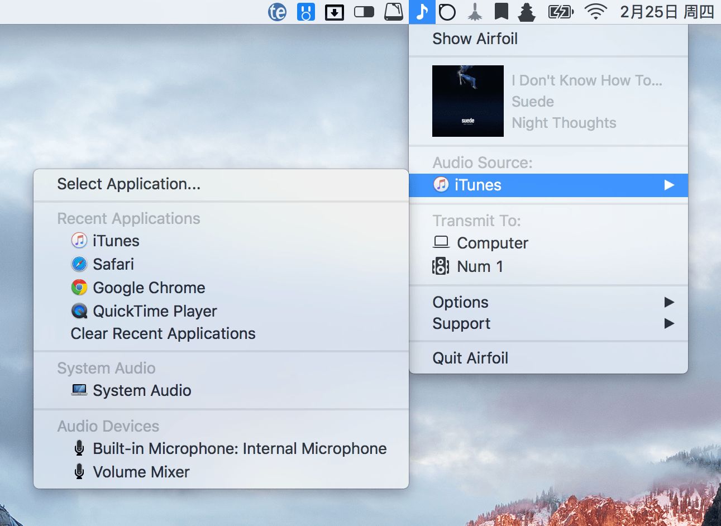This screenshot has height=526, width=721.
Task: Open the Wi-Fi status menu
Action: coord(596,12)
